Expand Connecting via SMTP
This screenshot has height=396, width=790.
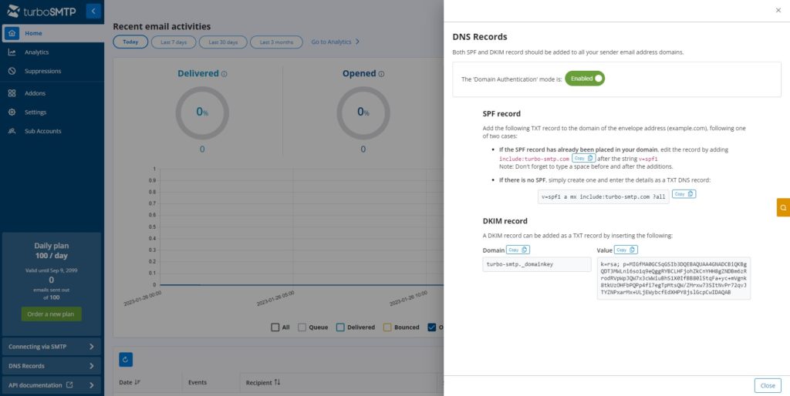[x=52, y=347]
